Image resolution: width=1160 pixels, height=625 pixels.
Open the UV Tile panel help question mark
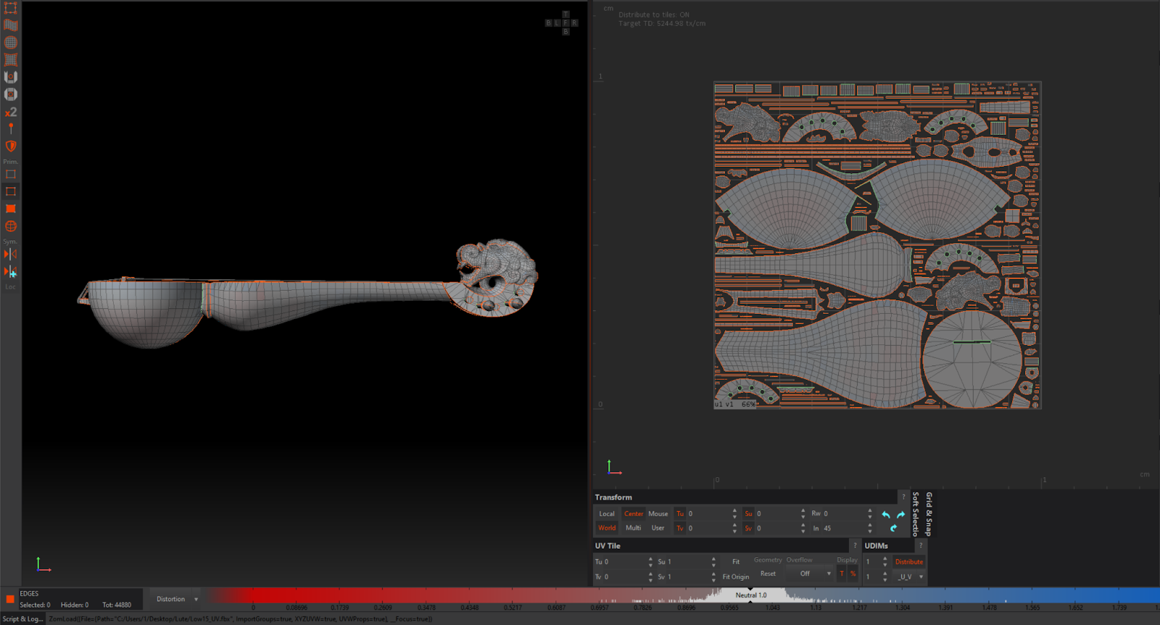pos(855,546)
